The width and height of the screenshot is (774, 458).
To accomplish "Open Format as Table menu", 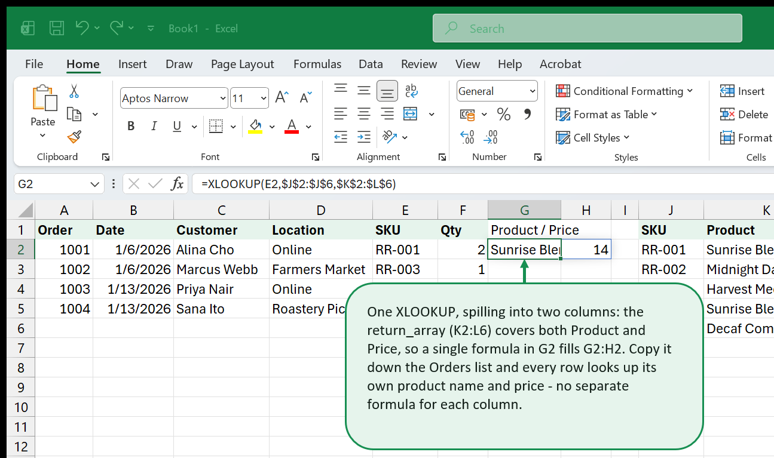I will pos(606,114).
